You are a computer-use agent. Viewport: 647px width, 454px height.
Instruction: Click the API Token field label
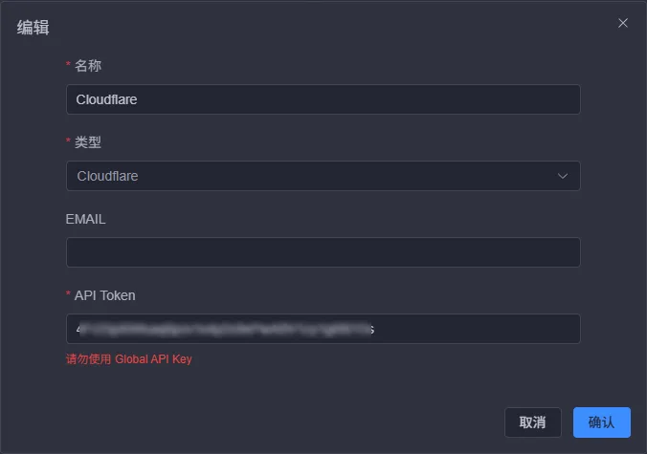coord(105,295)
